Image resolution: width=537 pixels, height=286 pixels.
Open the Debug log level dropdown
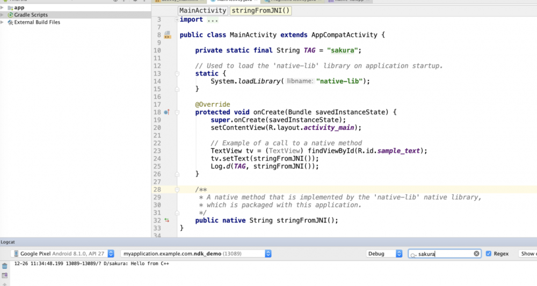point(384,254)
